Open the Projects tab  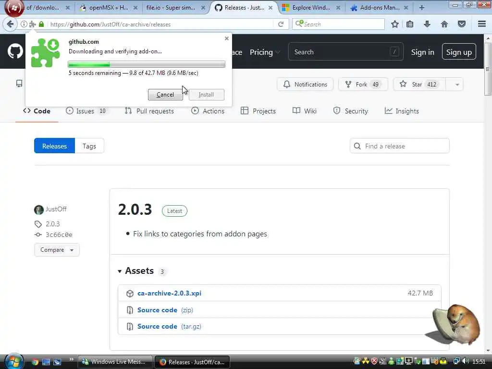258,111
